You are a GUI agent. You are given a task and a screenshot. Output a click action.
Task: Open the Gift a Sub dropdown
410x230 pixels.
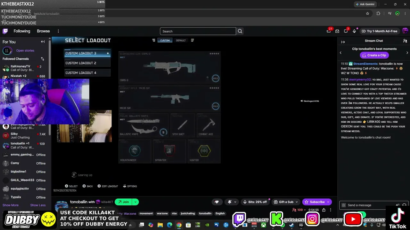[x=286, y=202]
